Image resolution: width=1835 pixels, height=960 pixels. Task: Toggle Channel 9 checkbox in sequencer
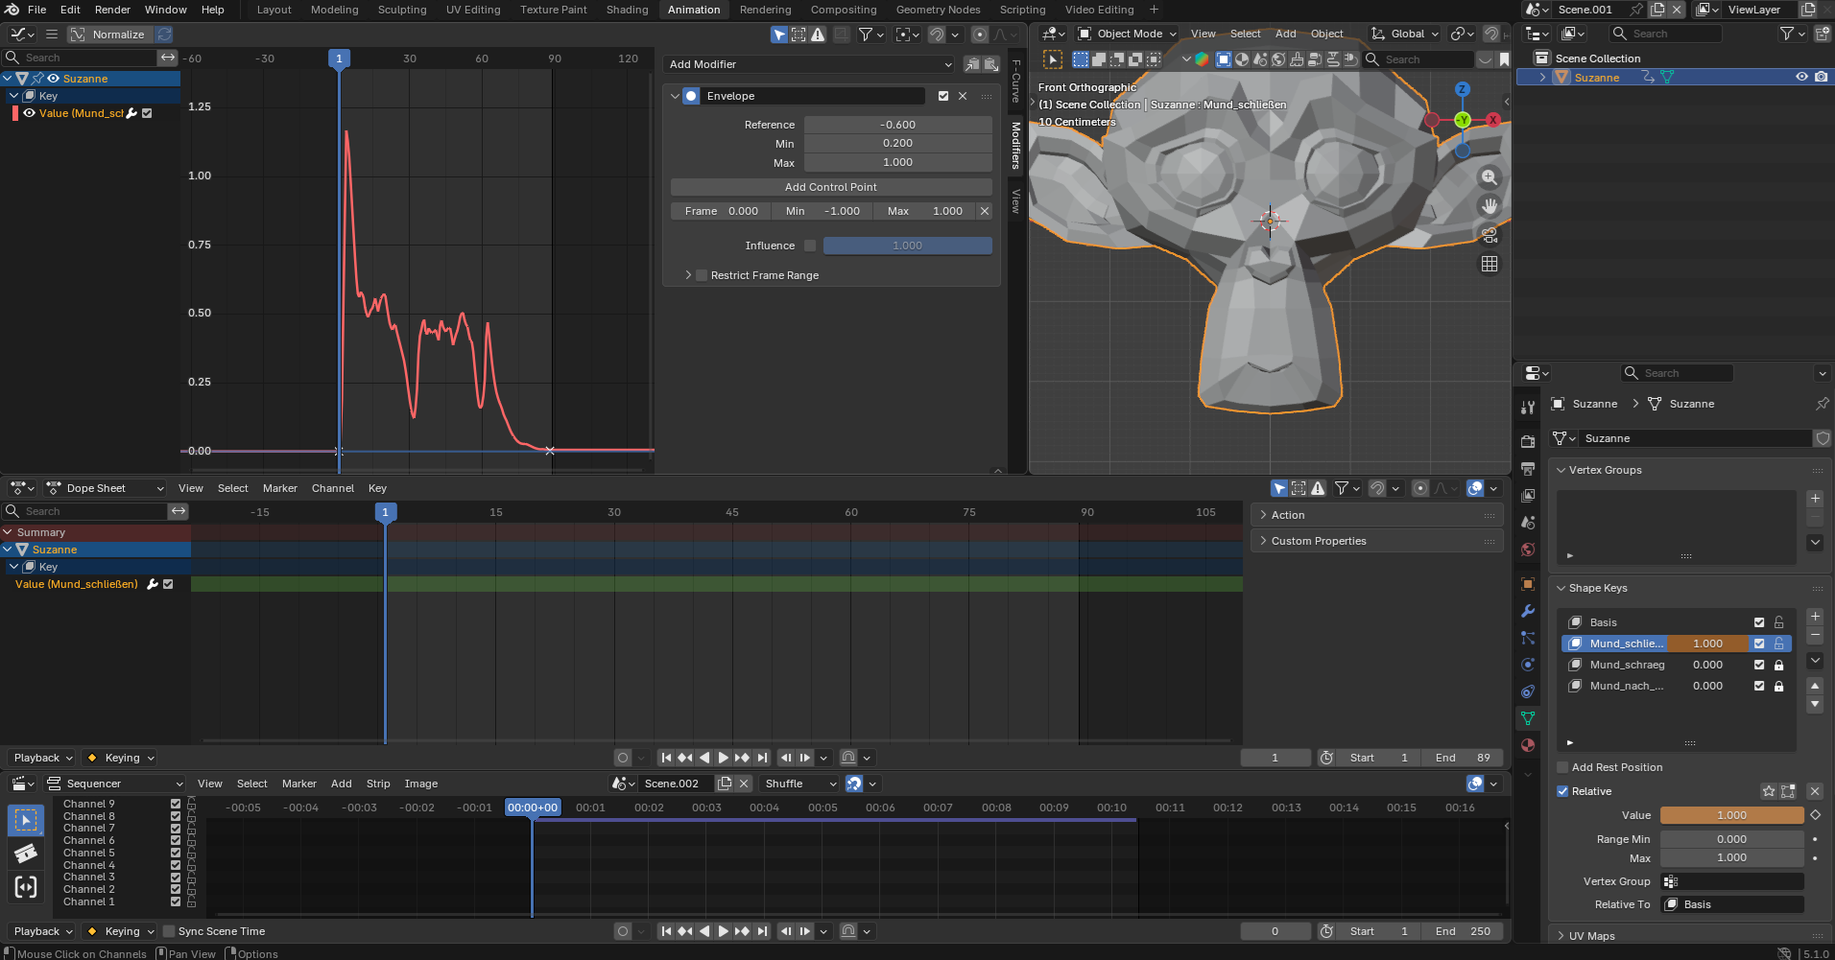pos(176,804)
